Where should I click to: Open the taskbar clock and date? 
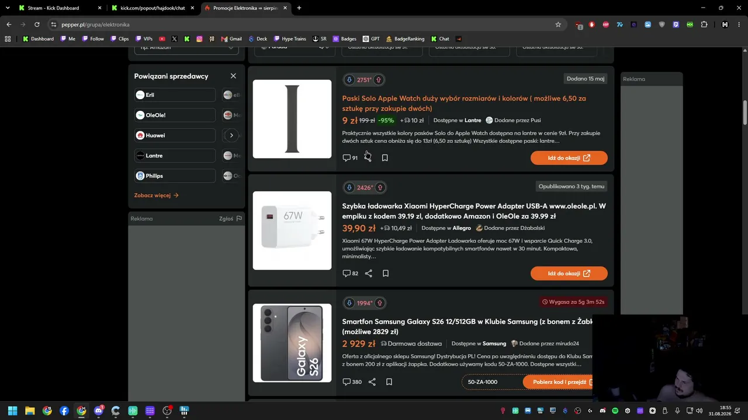(x=721, y=411)
